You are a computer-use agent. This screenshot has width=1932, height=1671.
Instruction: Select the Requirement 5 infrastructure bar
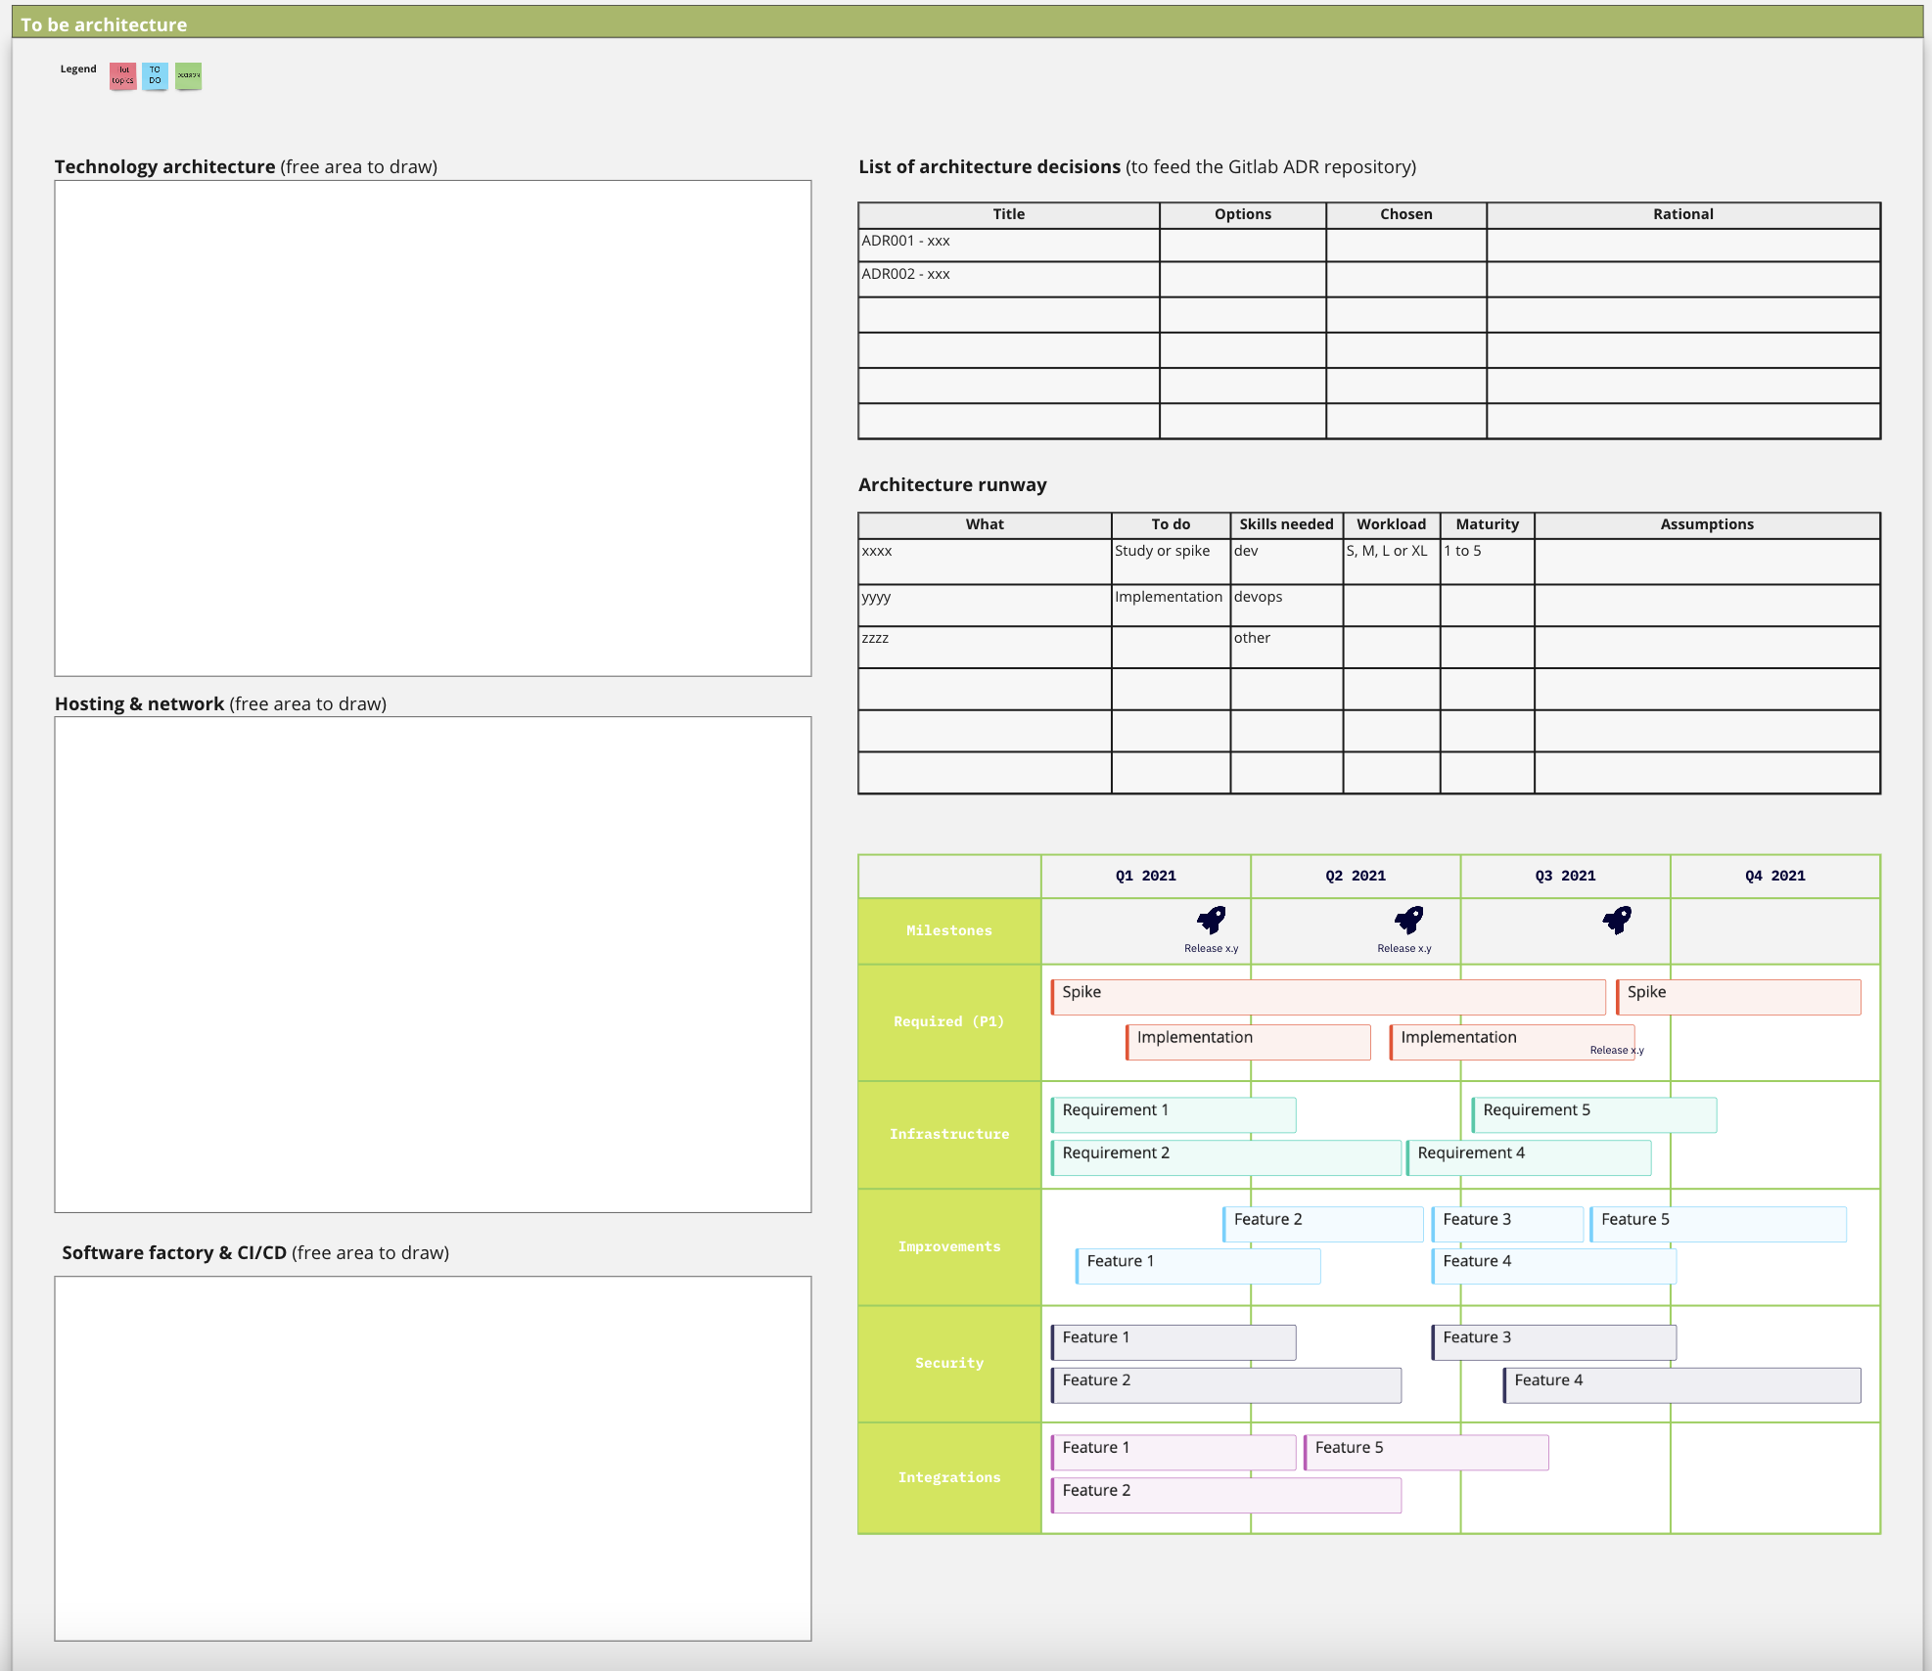point(1593,1114)
